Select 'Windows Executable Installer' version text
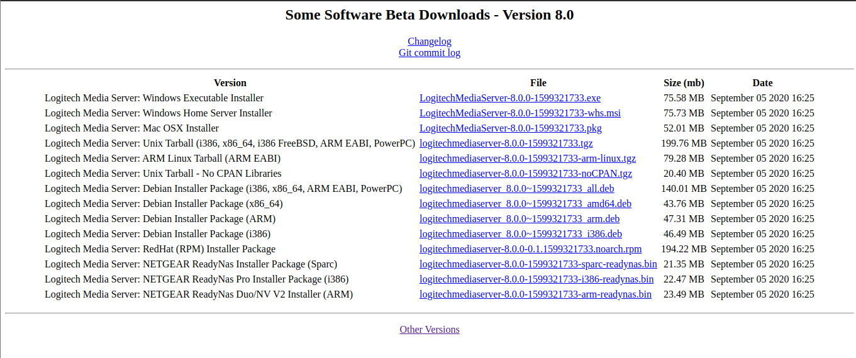The width and height of the screenshot is (856, 358). tap(203, 98)
